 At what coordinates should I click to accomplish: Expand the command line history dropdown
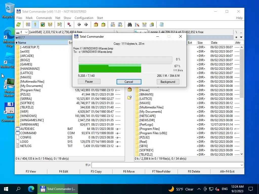pyautogui.click(x=242, y=165)
